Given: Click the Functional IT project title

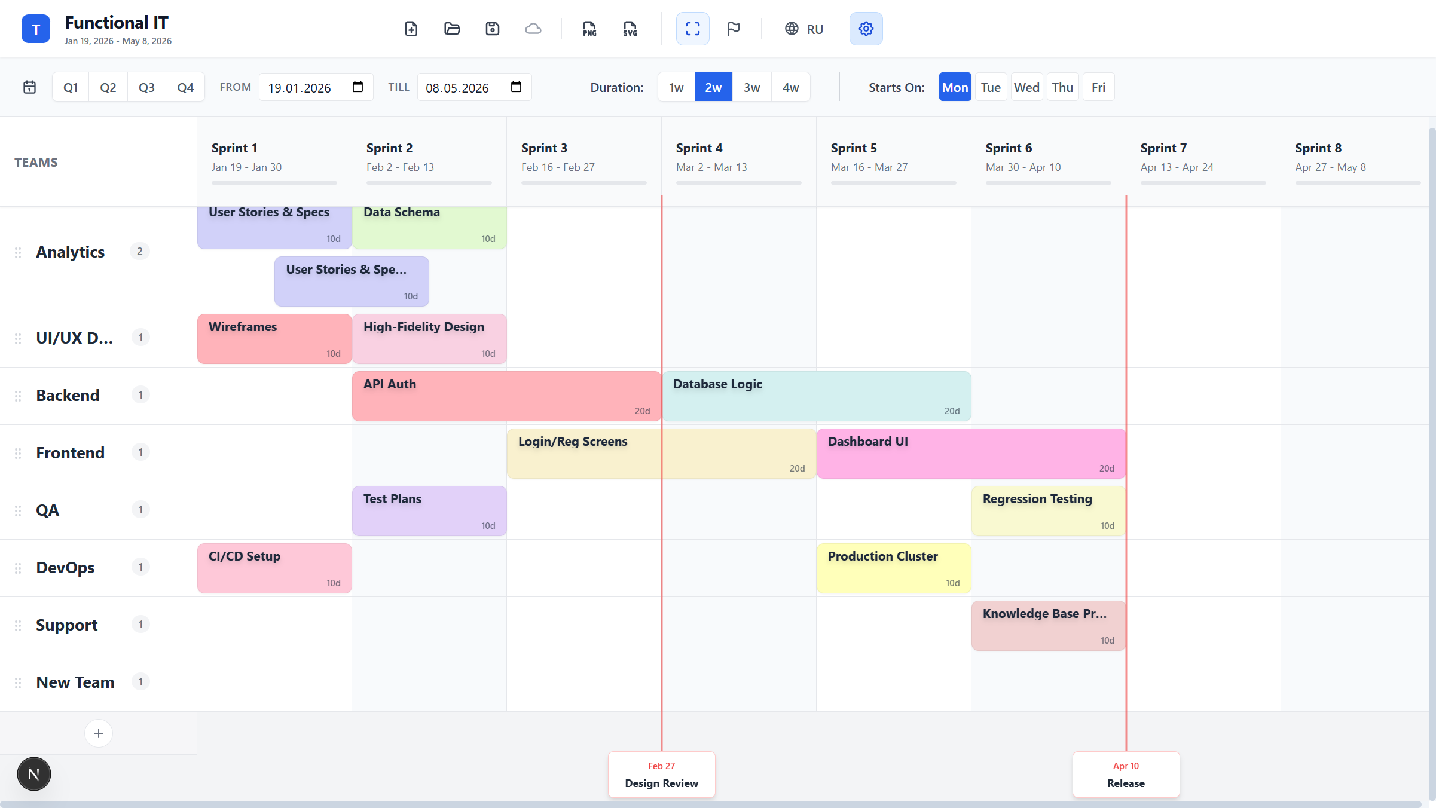Looking at the screenshot, I should 117,23.
